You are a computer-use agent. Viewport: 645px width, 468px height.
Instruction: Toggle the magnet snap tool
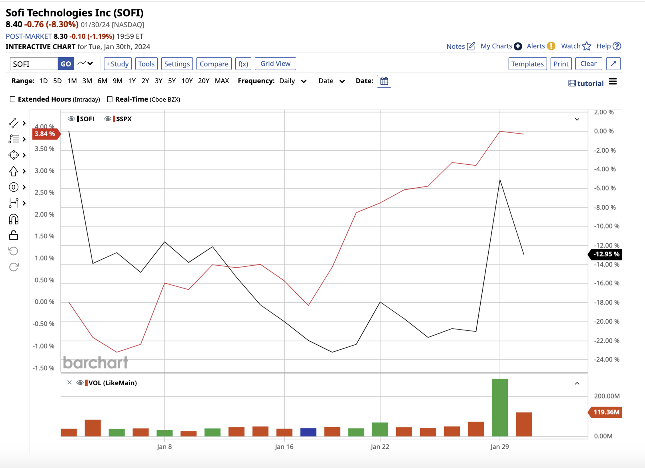click(x=14, y=219)
